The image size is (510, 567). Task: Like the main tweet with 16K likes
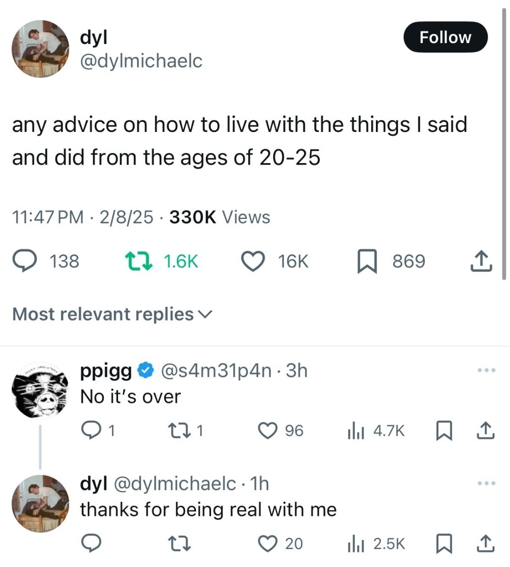tap(253, 261)
